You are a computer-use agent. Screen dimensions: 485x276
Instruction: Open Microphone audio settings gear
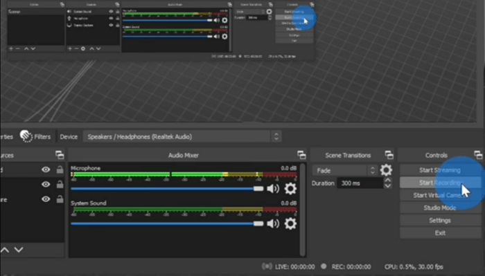290,189
